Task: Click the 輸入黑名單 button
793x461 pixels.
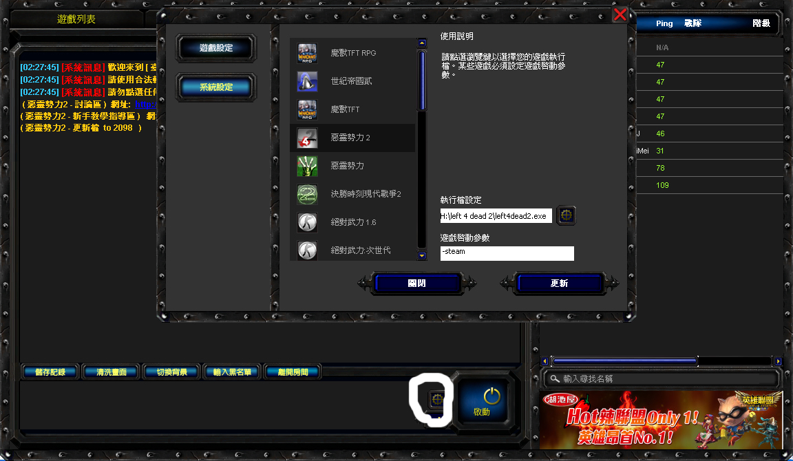Action: pos(232,372)
